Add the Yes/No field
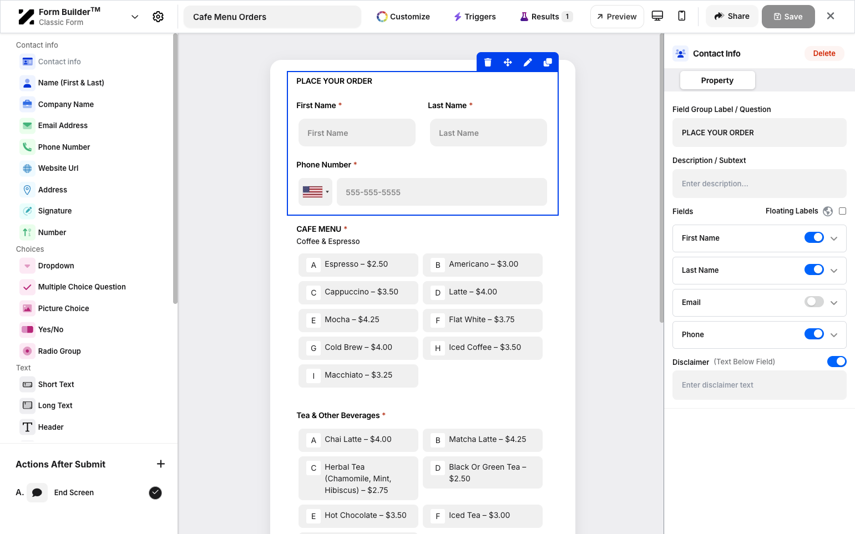Screen dimensions: 855x534 (50, 329)
